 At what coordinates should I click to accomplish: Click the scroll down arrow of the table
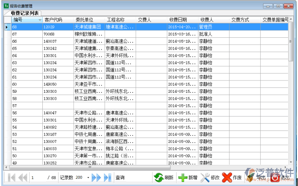291,162
